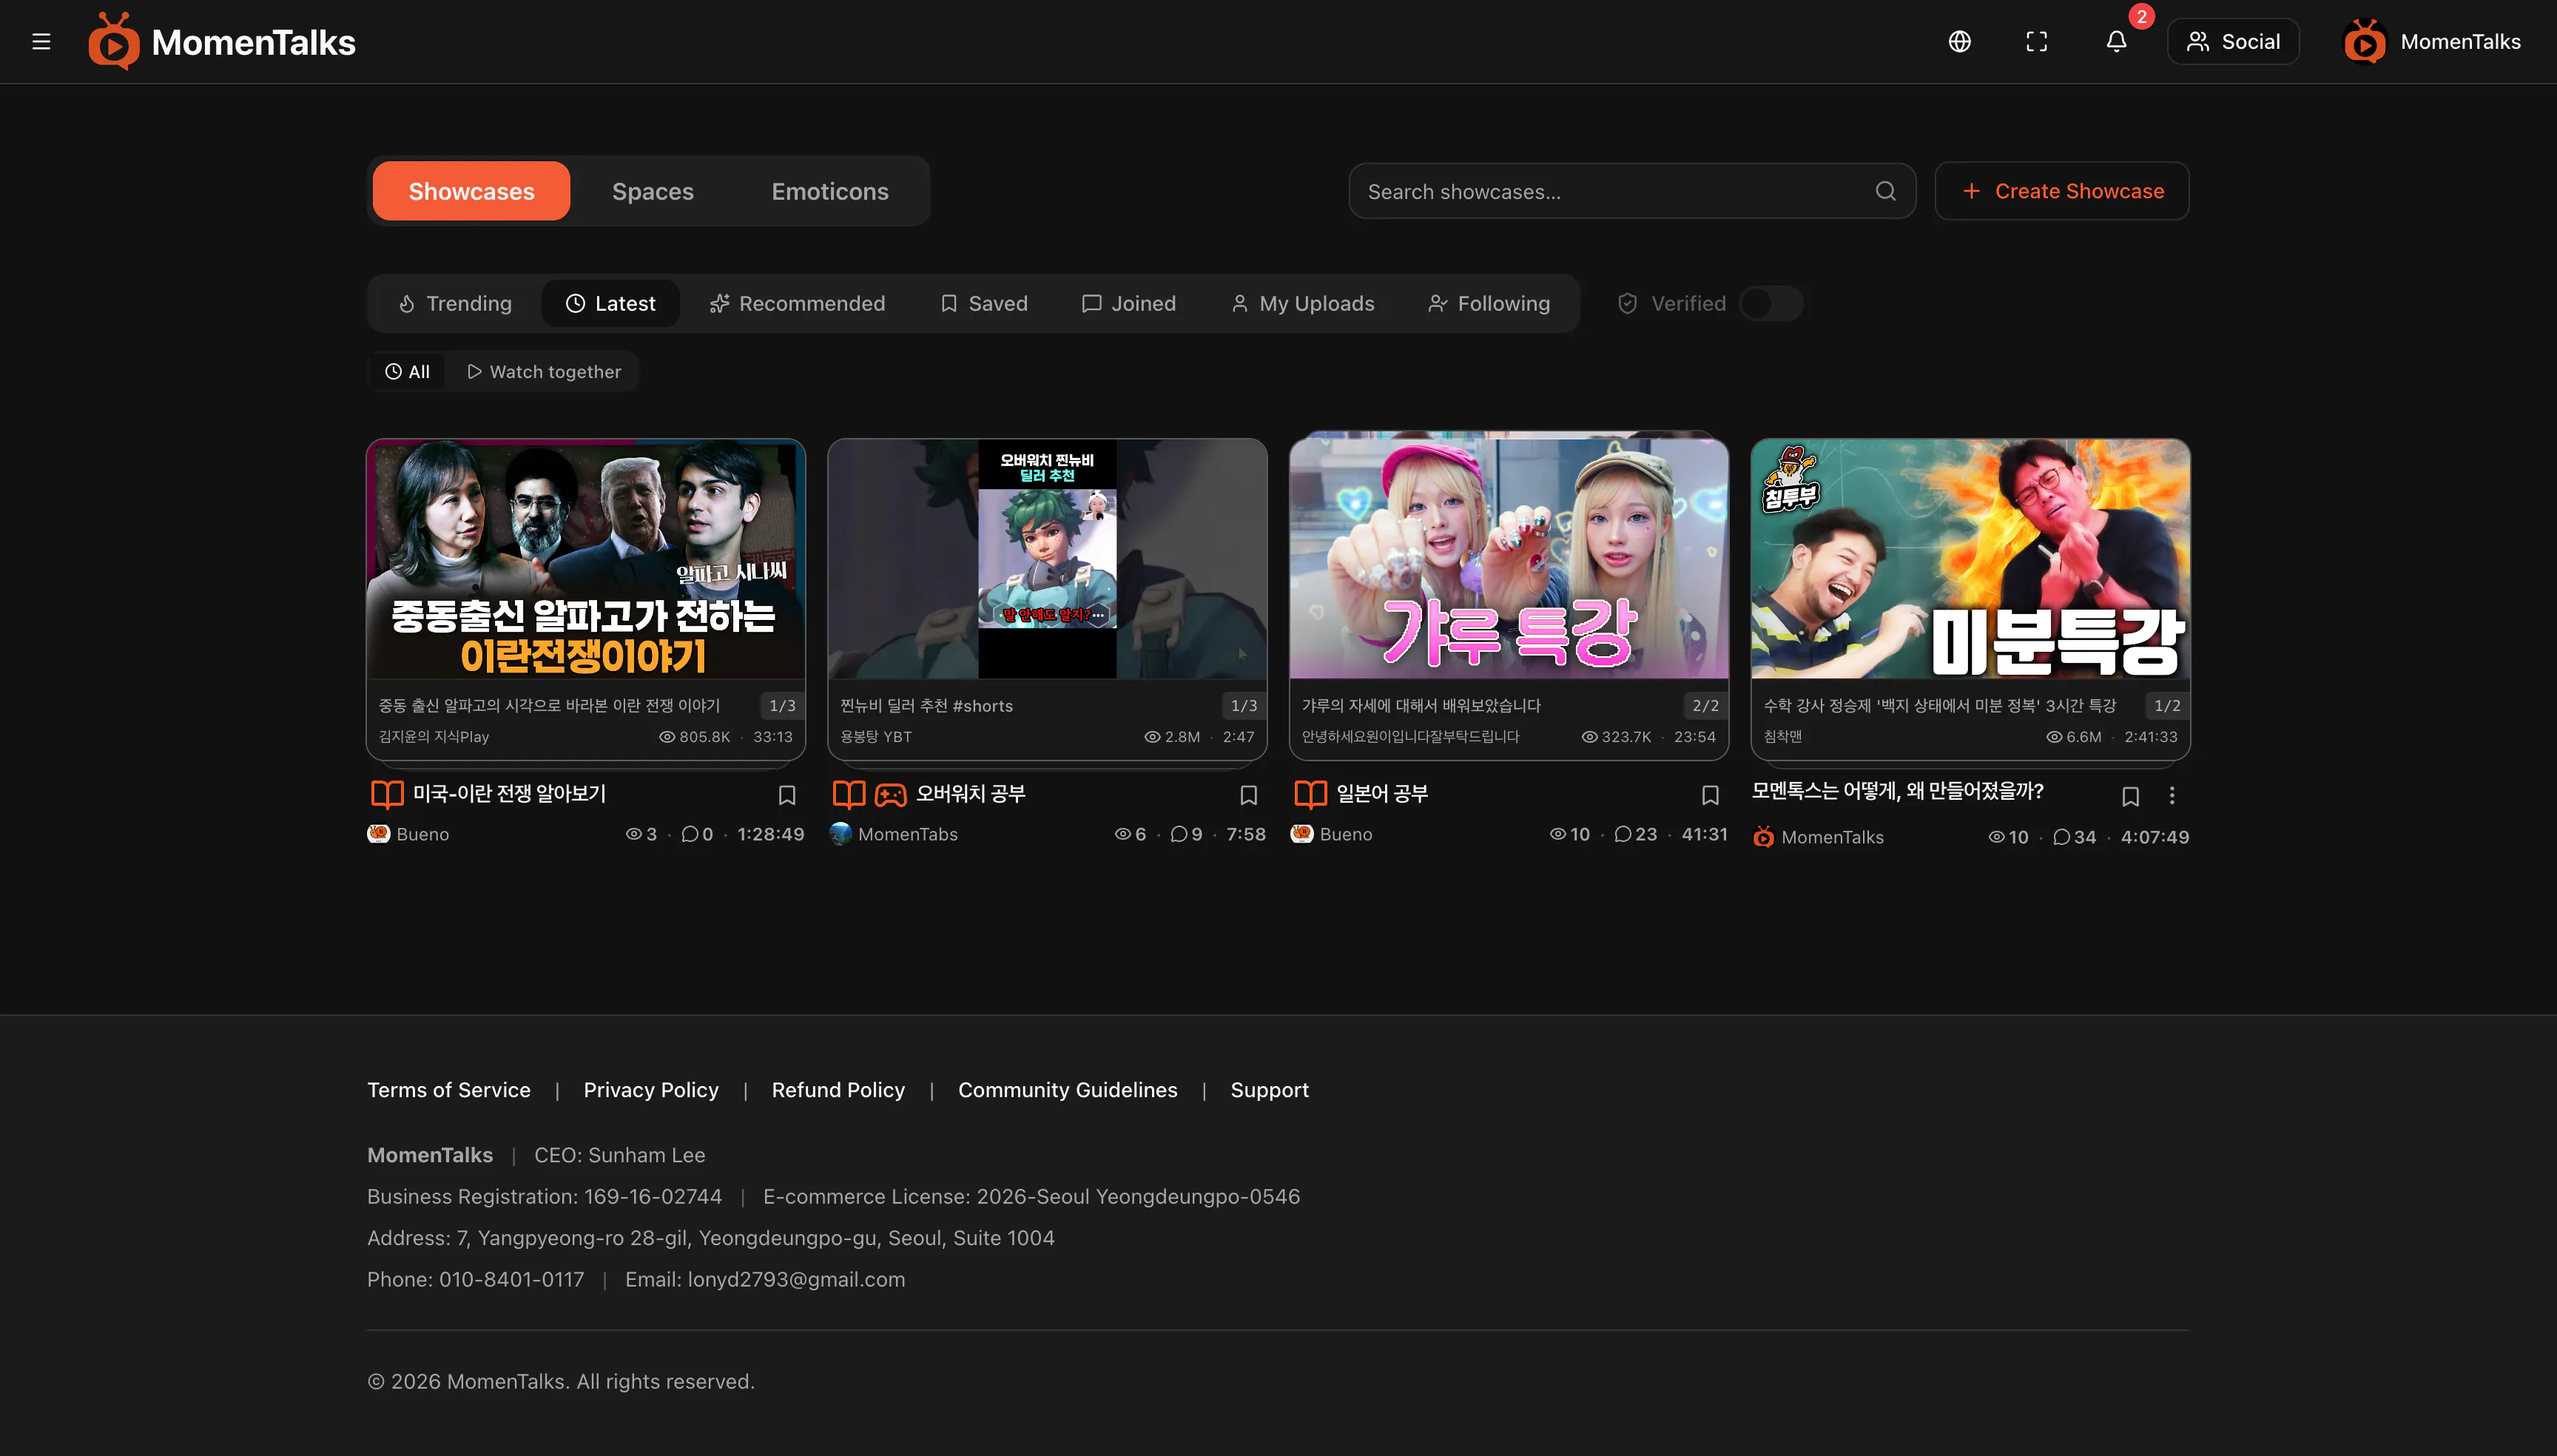
Task: Click the MomenTalks logo icon
Action: [x=113, y=42]
